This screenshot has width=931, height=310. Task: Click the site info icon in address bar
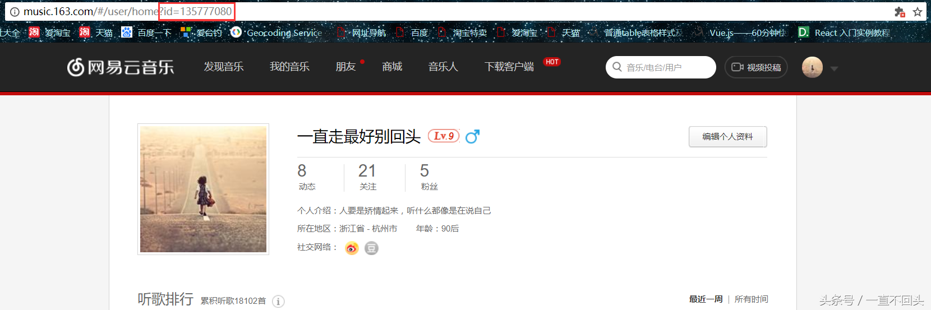pos(15,12)
